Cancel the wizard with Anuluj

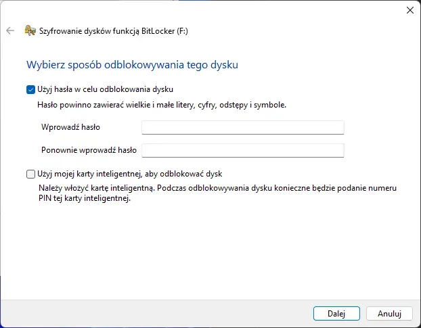pyautogui.click(x=389, y=314)
